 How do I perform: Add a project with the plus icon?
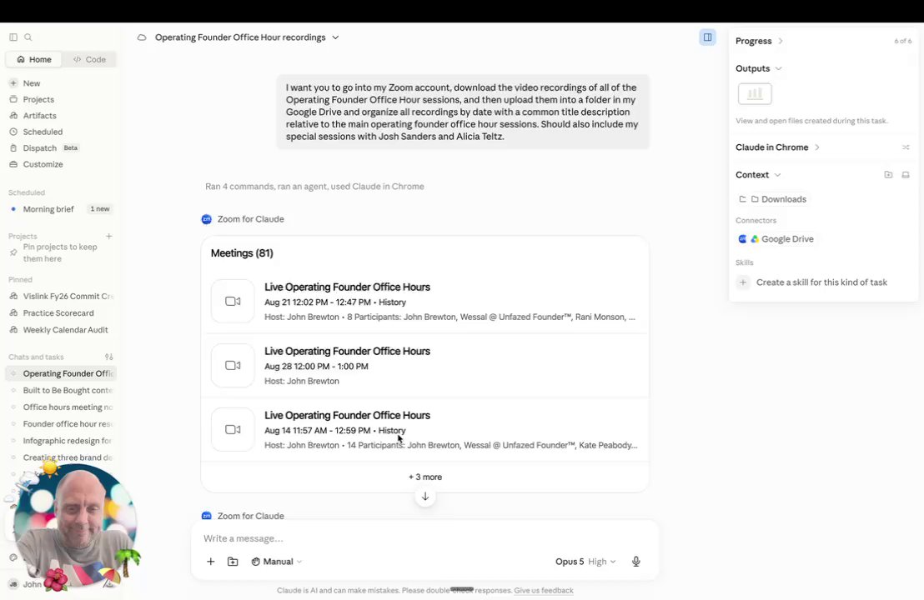108,236
